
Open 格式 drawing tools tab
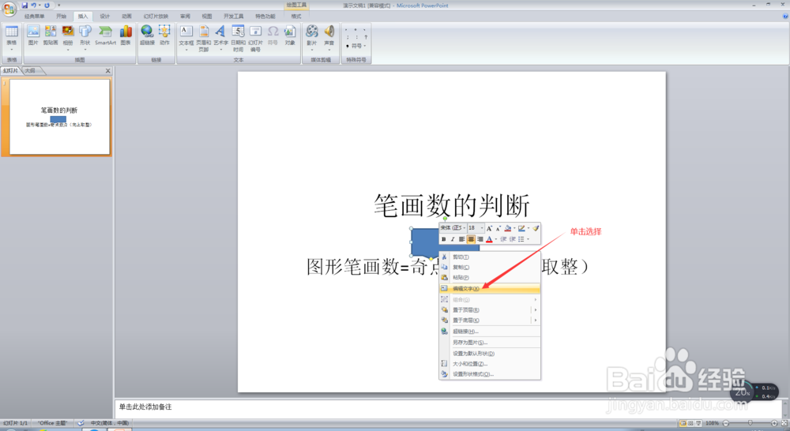[295, 16]
